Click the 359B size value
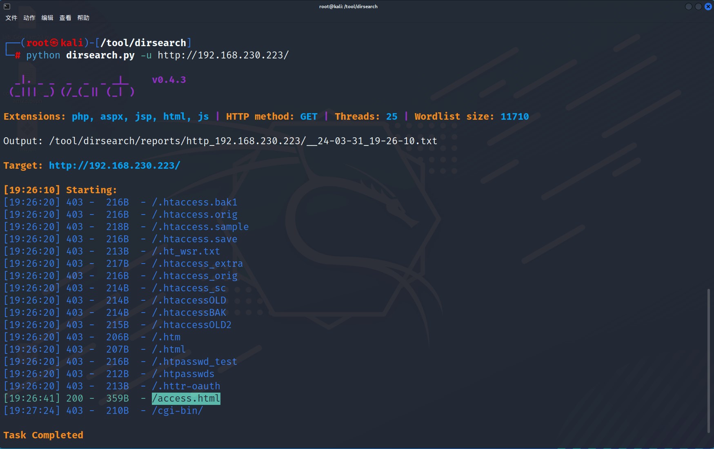 [118, 398]
